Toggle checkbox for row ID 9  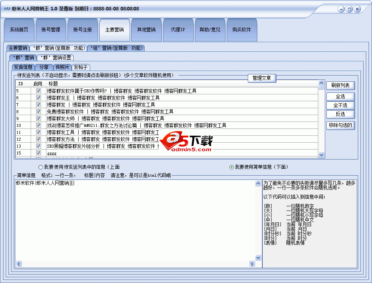click(x=38, y=118)
